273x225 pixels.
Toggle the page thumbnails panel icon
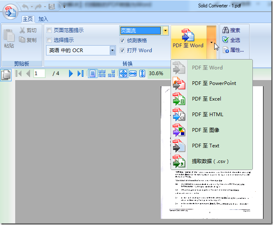pyautogui.click(x=6, y=75)
